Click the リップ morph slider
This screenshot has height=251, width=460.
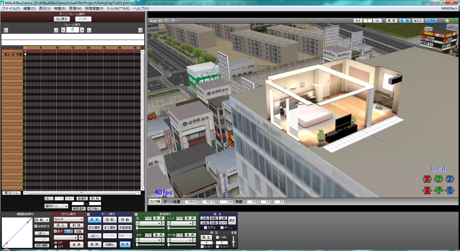(x=182, y=228)
